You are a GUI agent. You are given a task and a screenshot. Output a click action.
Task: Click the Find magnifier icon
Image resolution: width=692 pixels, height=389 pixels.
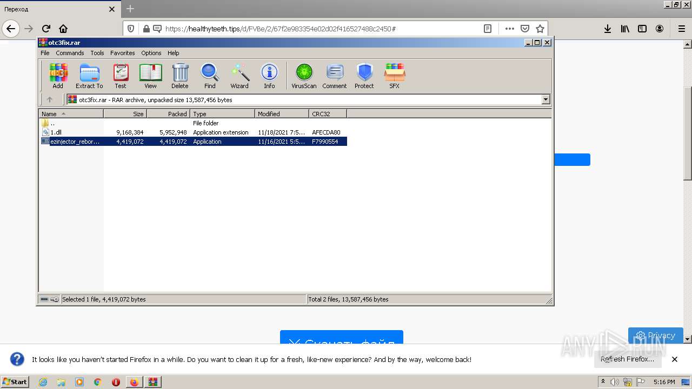pos(210,76)
